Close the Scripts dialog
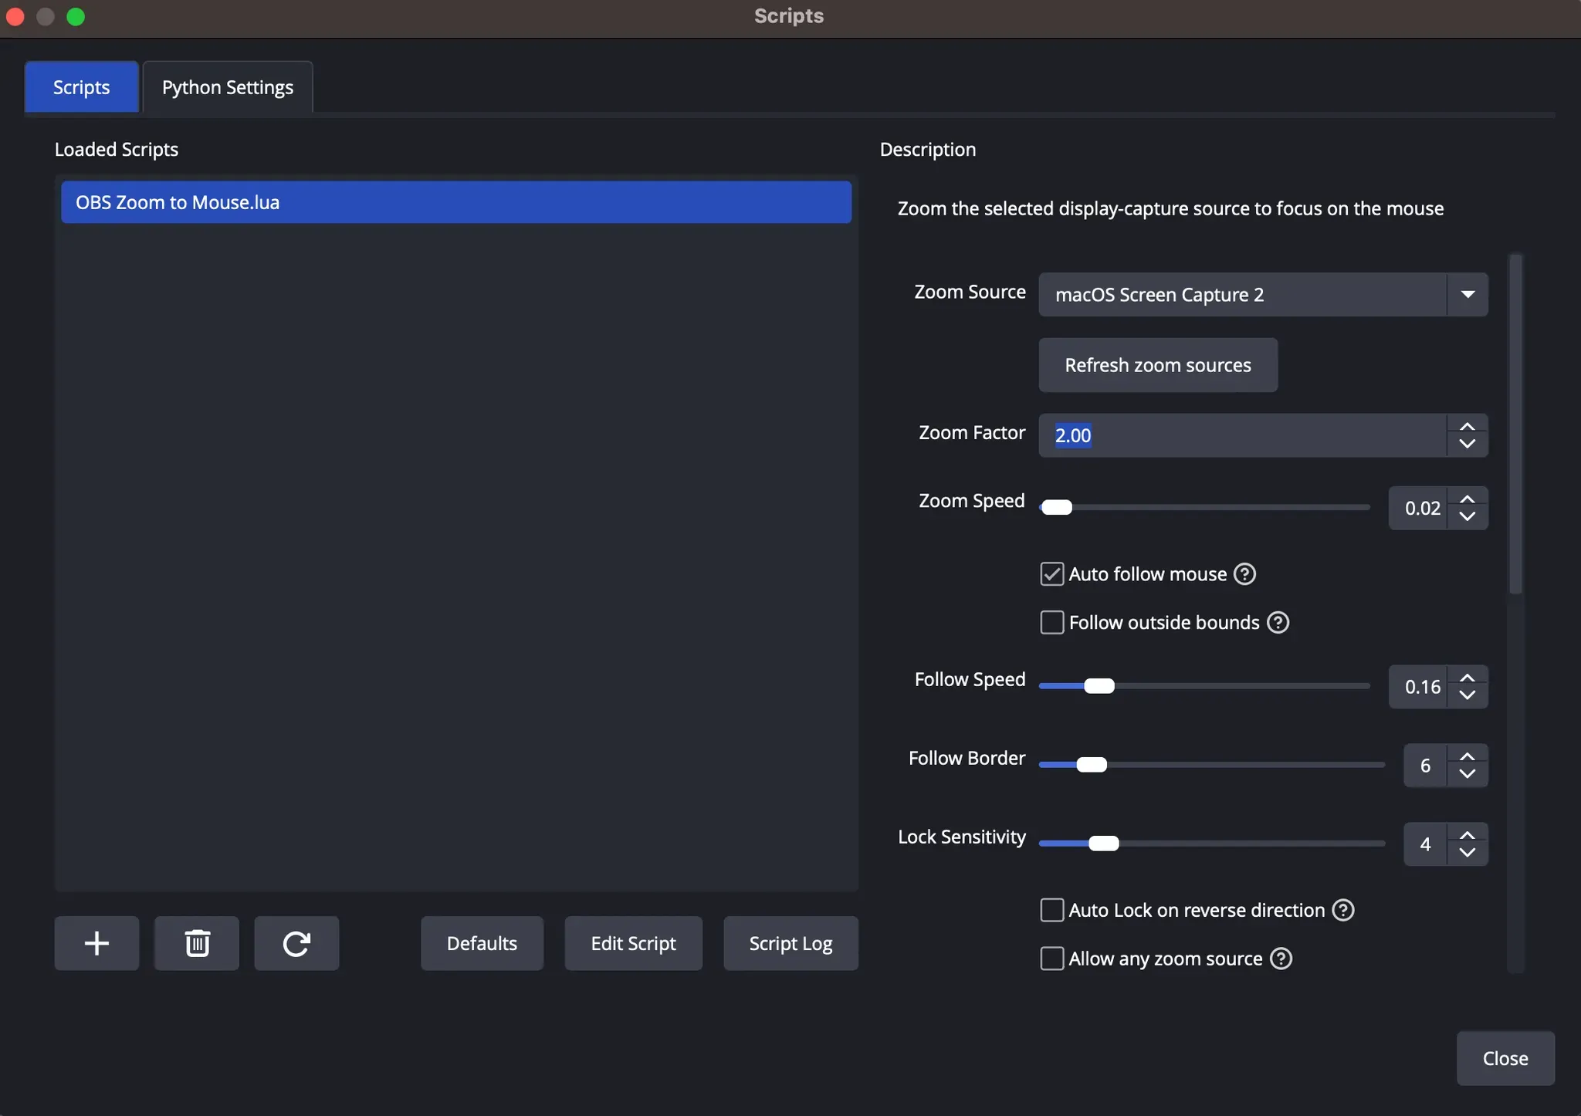Viewport: 1581px width, 1116px height. 1505,1058
